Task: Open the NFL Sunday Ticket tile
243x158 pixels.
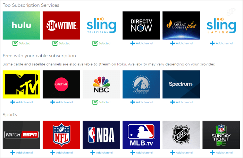Action: (x=221, y=135)
